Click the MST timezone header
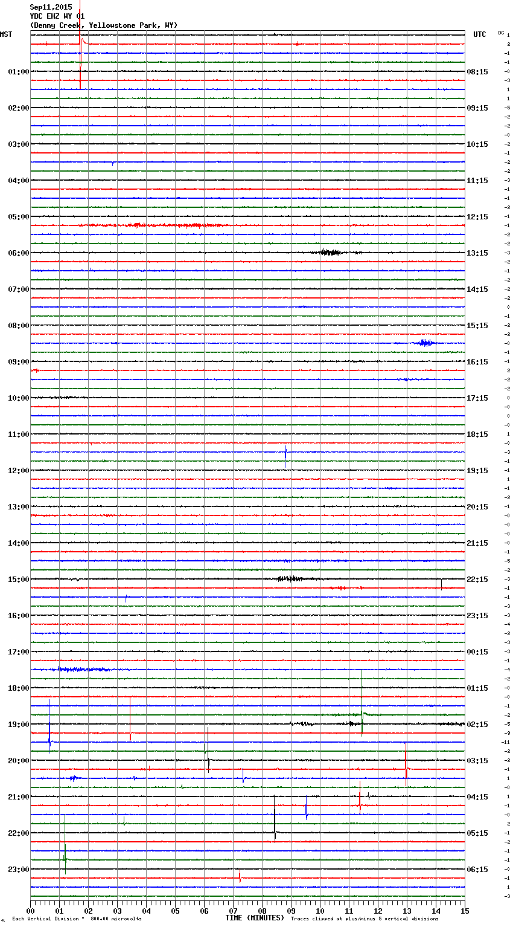Screen dimensions: 513x927 click(6, 34)
